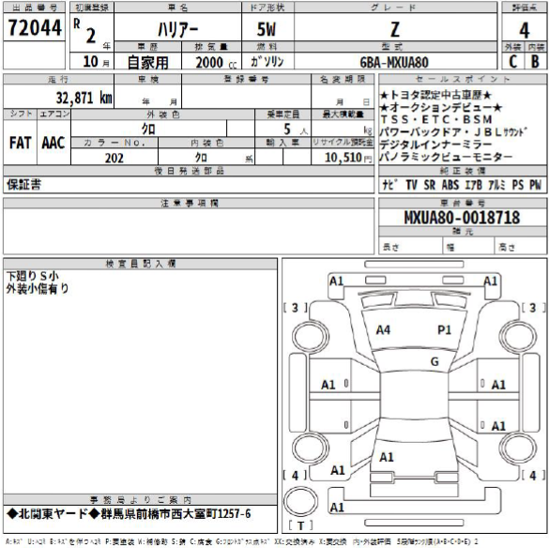Click the A1 mark on tailgate

point(387,457)
